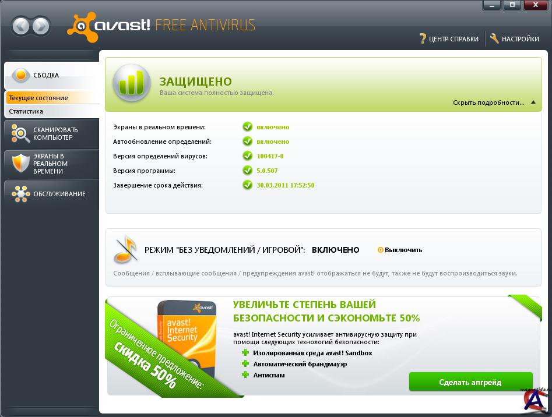Select Статистика sub-item
The width and height of the screenshot is (552, 417).
coord(52,111)
